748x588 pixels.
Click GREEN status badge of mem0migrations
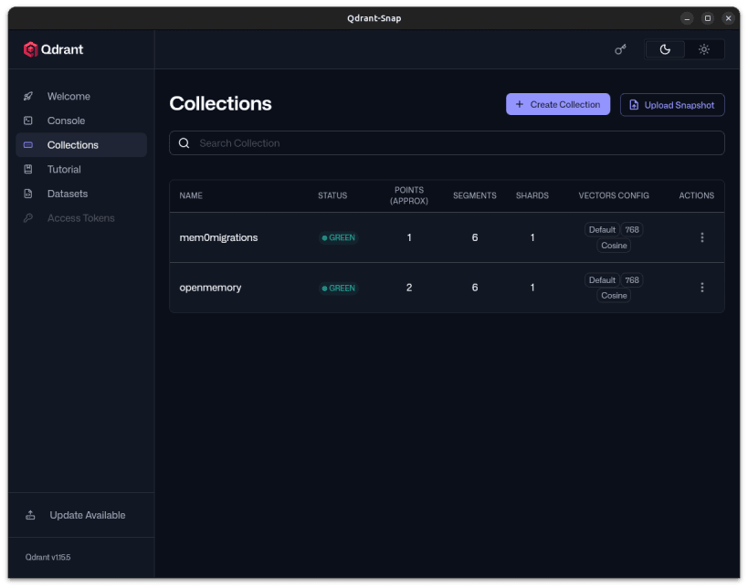click(x=338, y=237)
